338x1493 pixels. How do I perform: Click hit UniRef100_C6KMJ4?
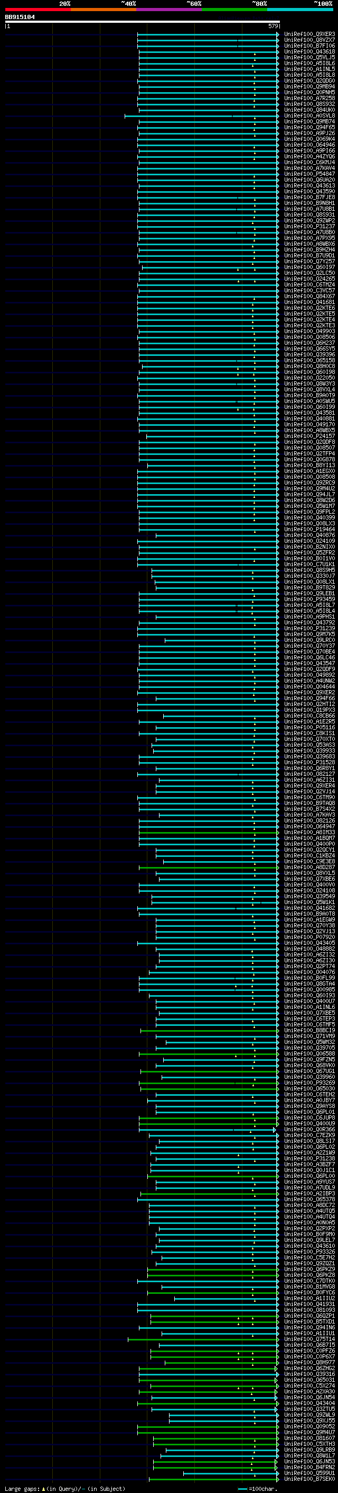pyautogui.click(x=309, y=162)
